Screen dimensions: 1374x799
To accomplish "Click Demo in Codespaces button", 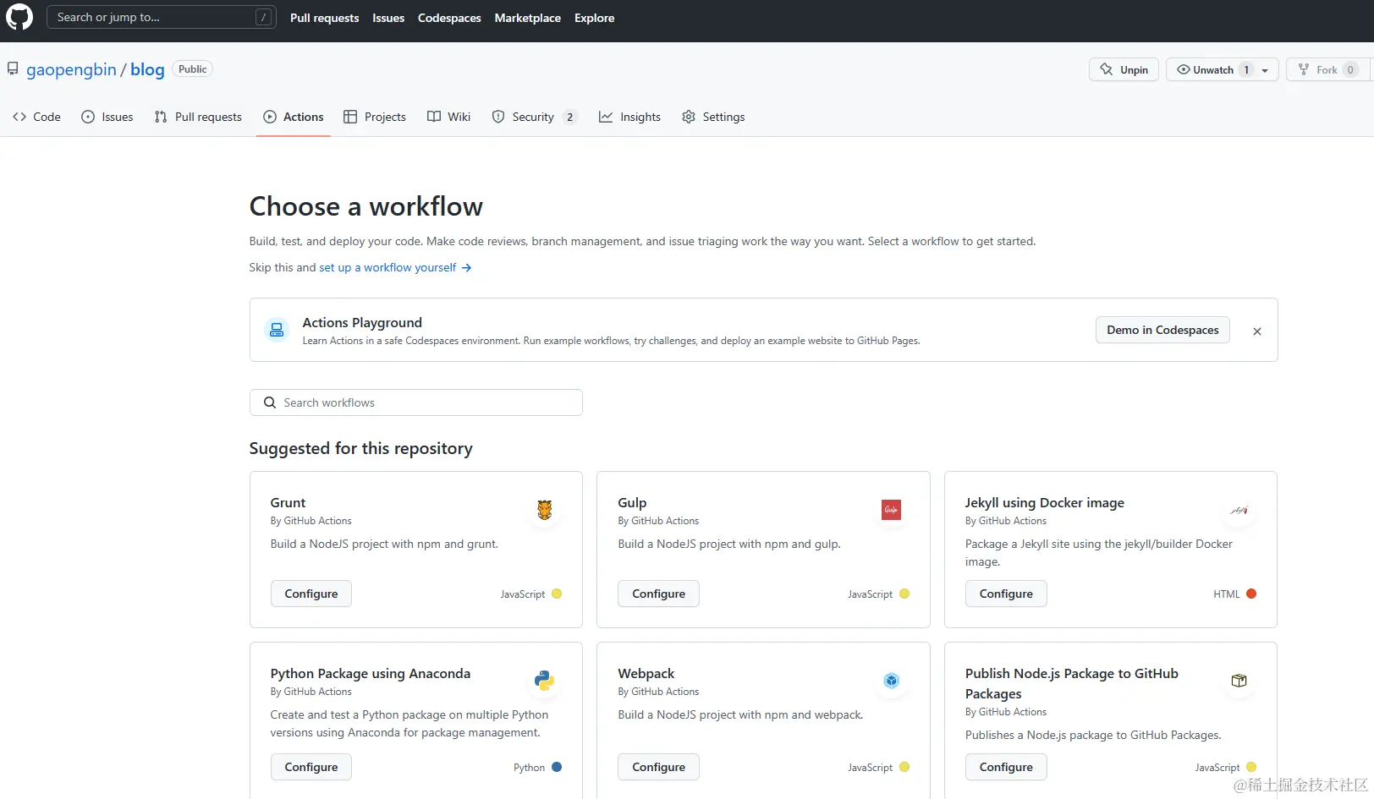I will [1162, 330].
